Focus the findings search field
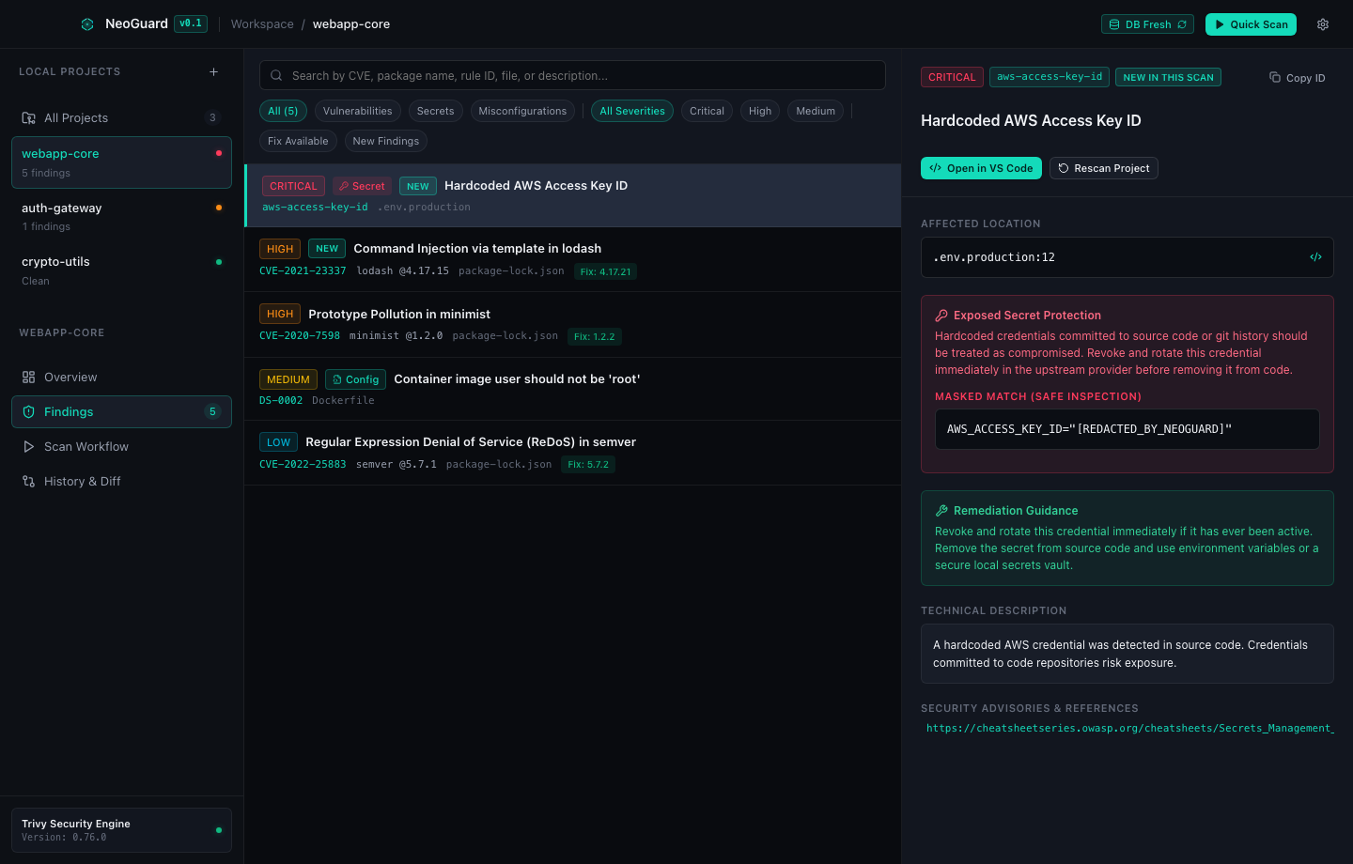Screen dimensions: 1353x864 point(572,75)
